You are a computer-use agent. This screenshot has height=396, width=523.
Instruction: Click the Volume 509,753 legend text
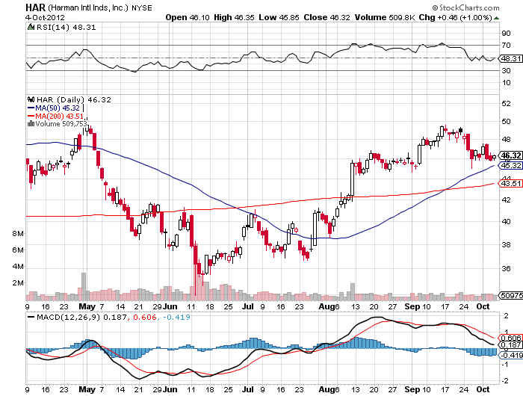pyautogui.click(x=61, y=124)
